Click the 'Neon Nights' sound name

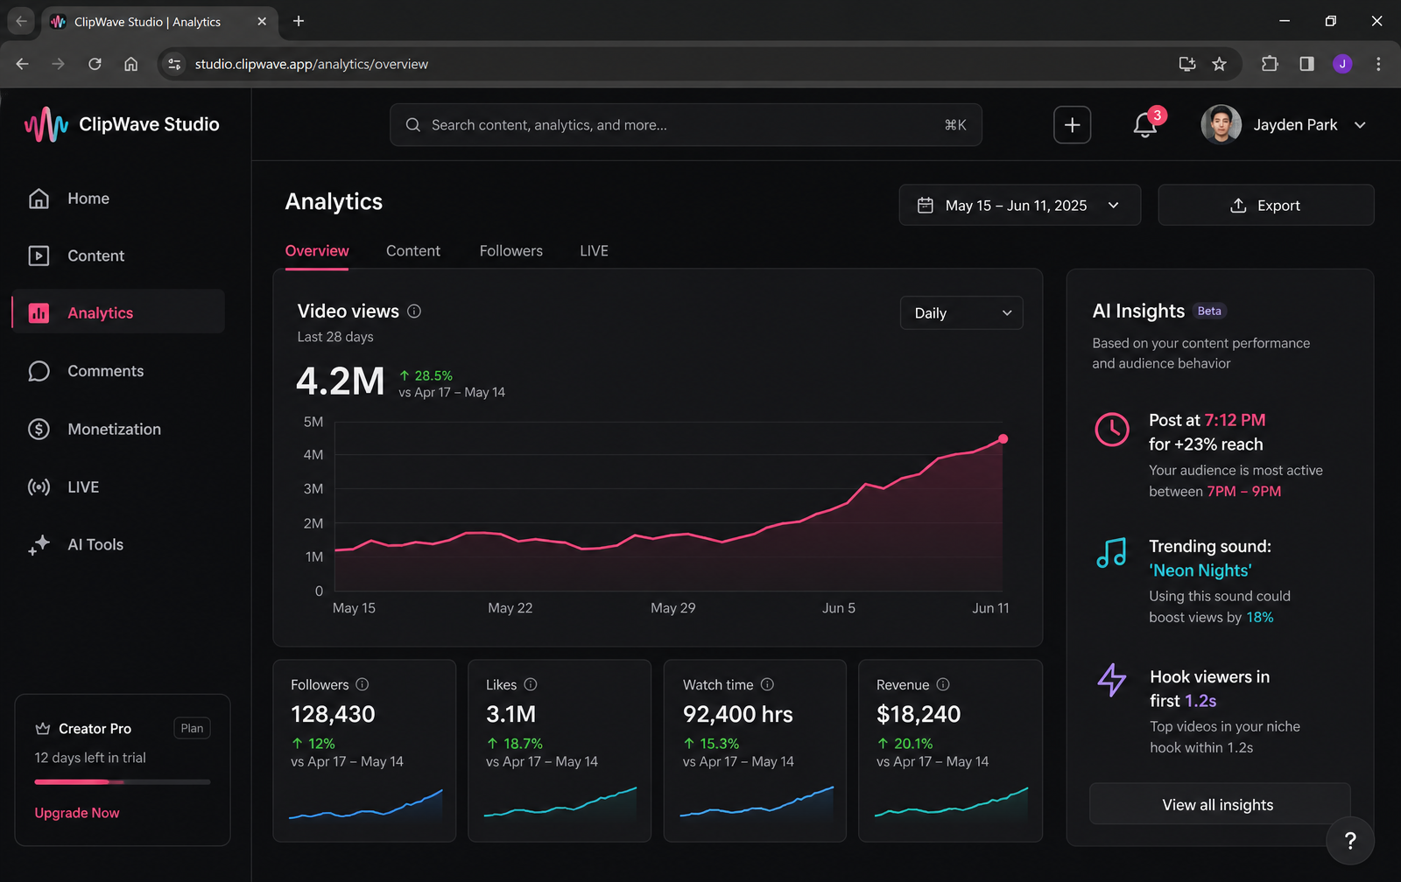coord(1200,570)
